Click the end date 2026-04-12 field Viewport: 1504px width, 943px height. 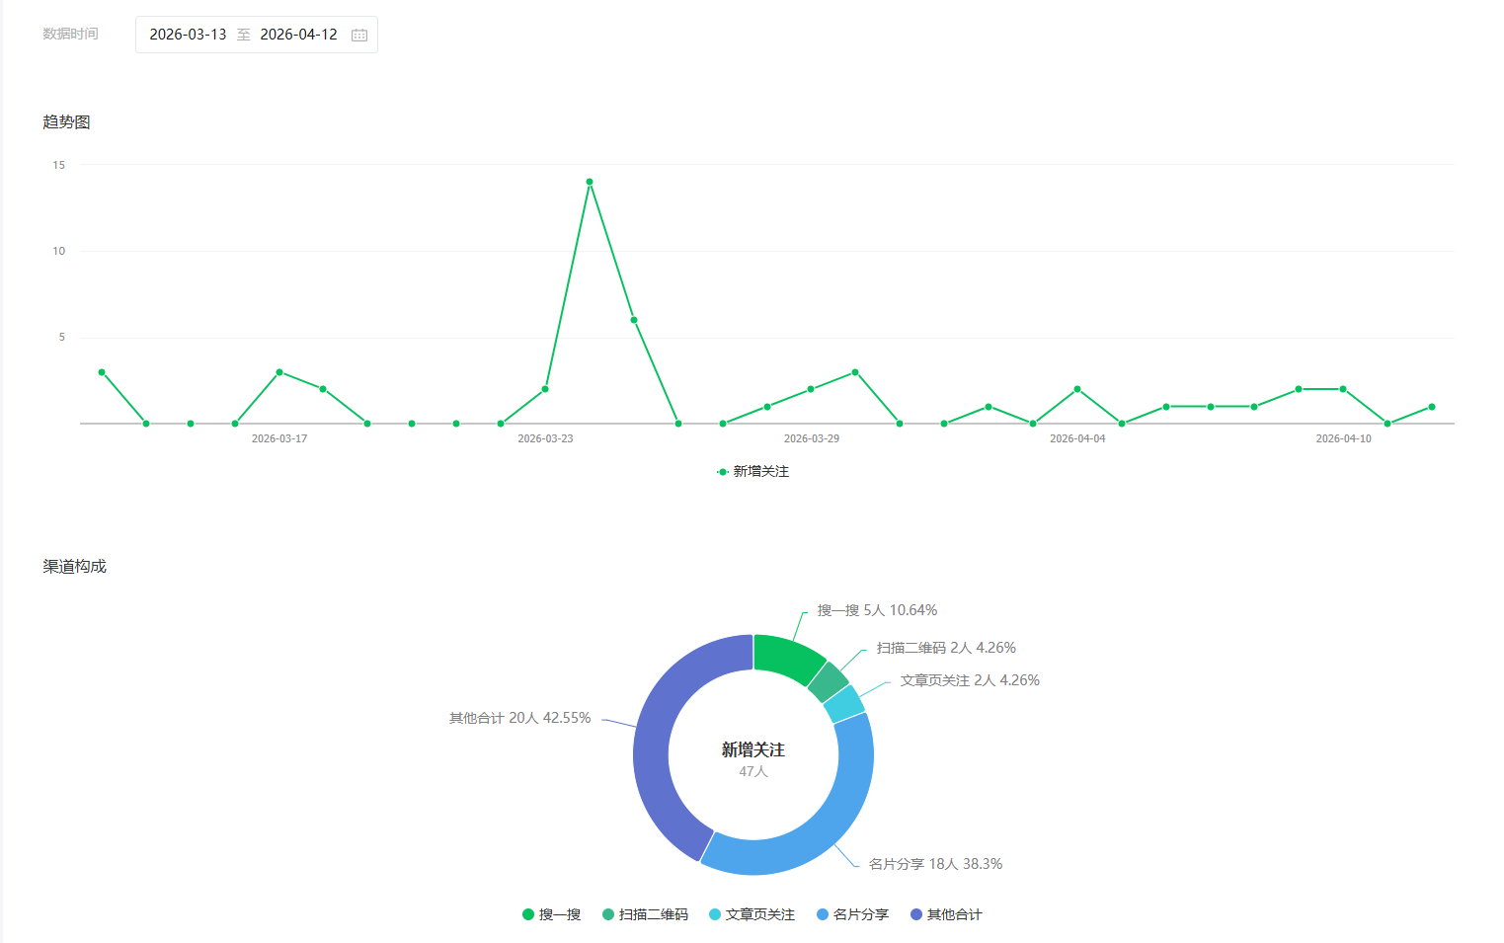pyautogui.click(x=298, y=35)
